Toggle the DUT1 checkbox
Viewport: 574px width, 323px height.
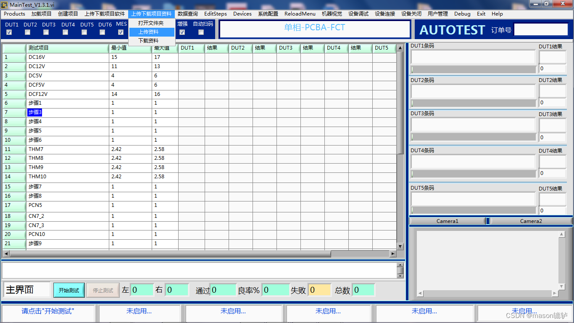[x=9, y=32]
